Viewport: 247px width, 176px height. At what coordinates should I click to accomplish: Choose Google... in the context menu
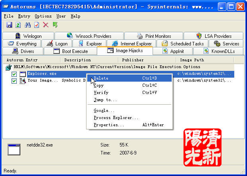pos(129,110)
